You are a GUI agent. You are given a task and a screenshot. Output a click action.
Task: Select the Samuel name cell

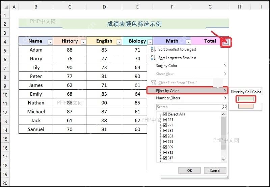pyautogui.click(x=36, y=129)
